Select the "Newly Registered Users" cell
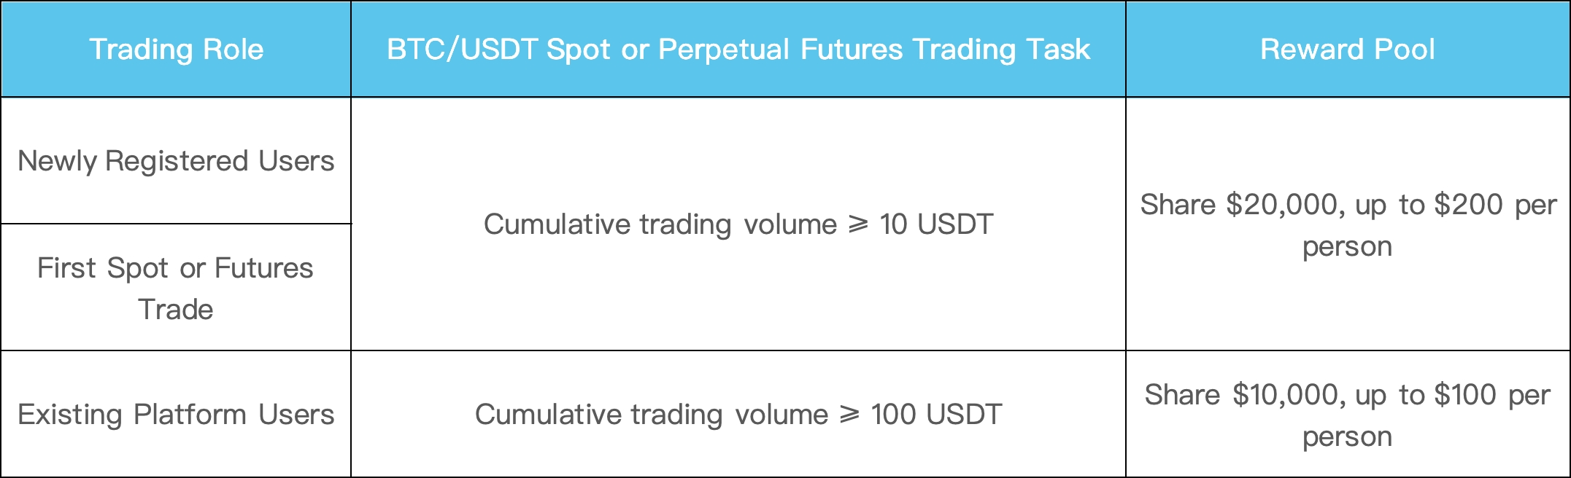This screenshot has width=1571, height=478. point(176,161)
